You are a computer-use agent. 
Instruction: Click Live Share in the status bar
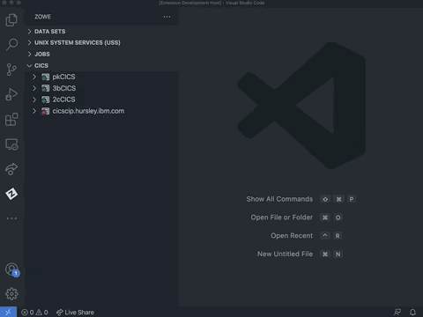[x=75, y=313]
